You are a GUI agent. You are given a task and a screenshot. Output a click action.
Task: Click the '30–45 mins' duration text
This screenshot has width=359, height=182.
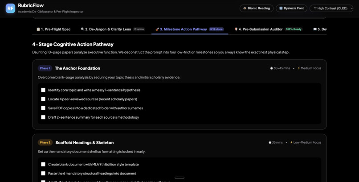tap(281, 68)
